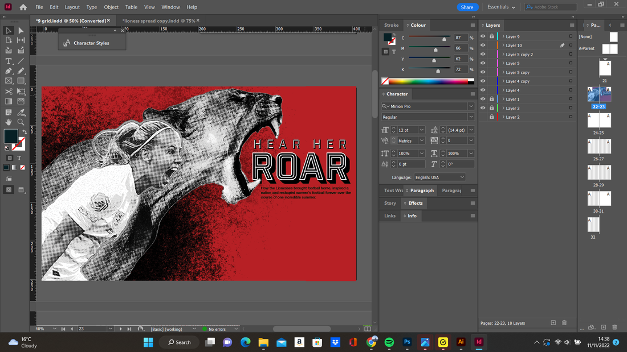Pick the Line tool
Screen dimensions: 627x352
(x=21, y=61)
